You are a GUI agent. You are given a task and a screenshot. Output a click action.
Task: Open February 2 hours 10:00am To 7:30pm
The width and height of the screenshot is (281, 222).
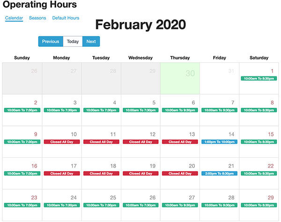(22, 110)
